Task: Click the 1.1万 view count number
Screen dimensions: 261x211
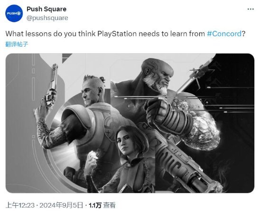Action: [95, 205]
